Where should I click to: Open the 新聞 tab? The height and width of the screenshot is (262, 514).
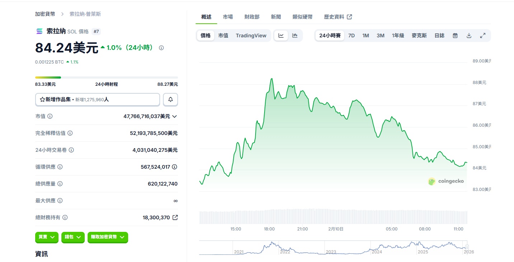(276, 17)
